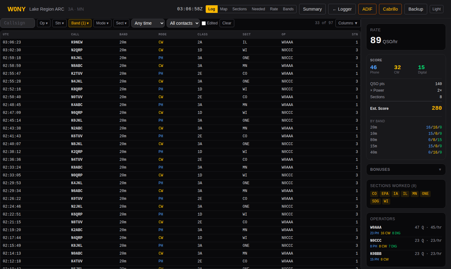Click the 80m row in By Band

pyautogui.click(x=406, y=140)
